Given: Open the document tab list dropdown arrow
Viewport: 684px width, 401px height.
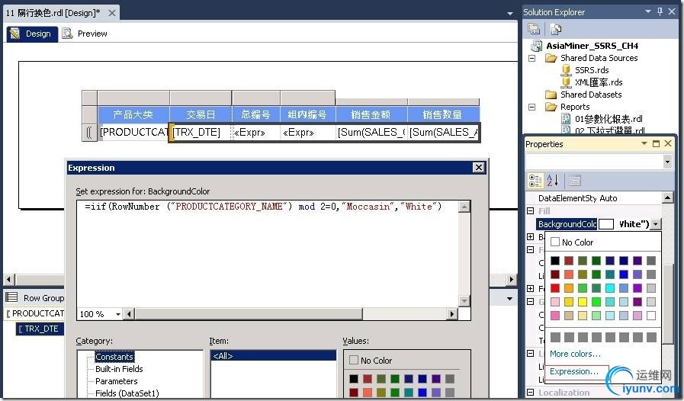Looking at the screenshot, I should click(x=509, y=14).
